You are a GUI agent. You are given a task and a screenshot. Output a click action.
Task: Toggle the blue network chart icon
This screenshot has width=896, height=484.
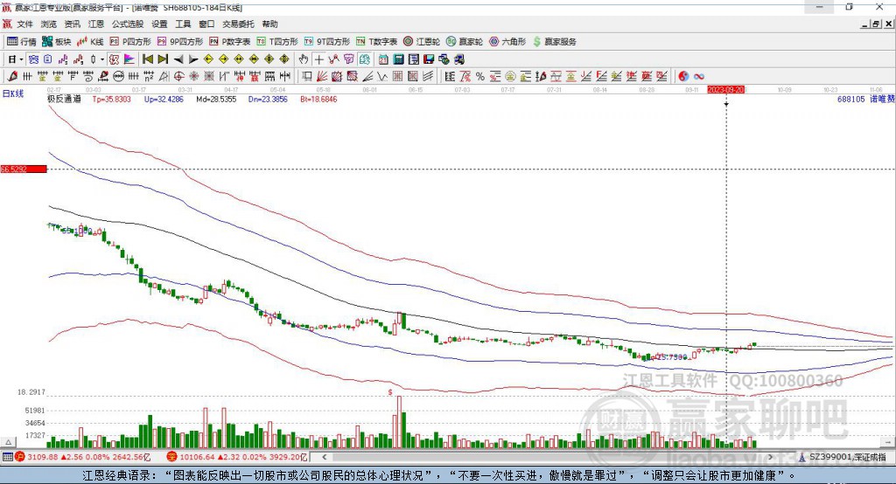34,59
